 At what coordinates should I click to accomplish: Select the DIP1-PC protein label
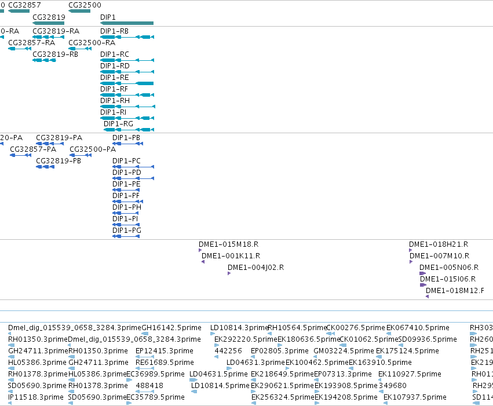[x=126, y=161]
